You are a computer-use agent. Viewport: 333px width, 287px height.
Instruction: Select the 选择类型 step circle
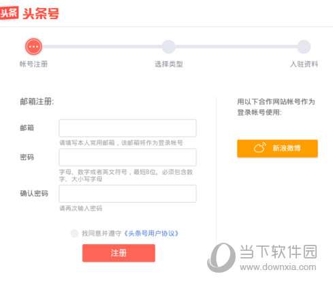(x=168, y=47)
